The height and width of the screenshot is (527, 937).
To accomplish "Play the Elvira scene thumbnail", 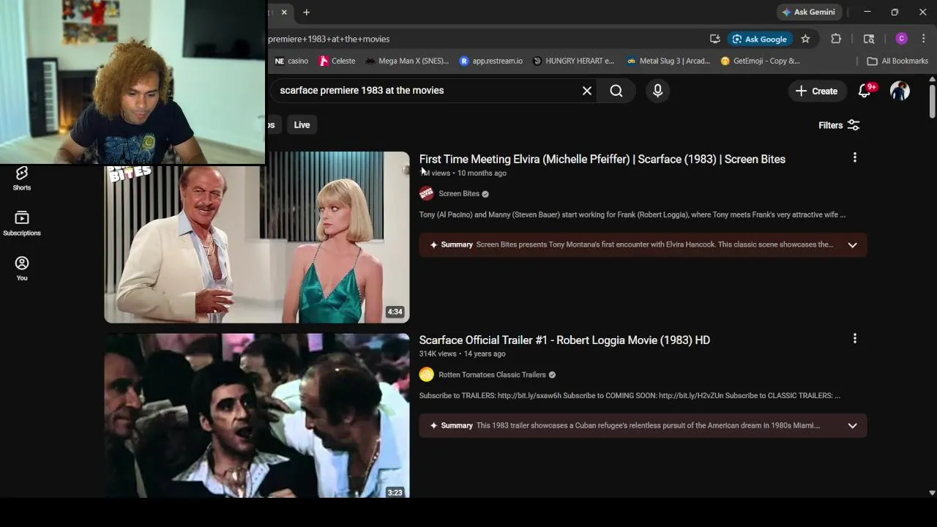I will coord(257,237).
